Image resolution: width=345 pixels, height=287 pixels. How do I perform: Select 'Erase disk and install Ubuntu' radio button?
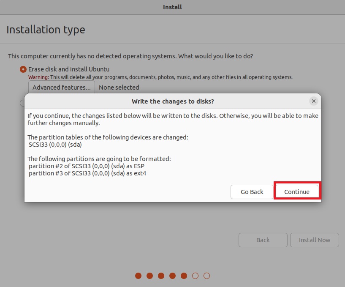click(x=23, y=69)
